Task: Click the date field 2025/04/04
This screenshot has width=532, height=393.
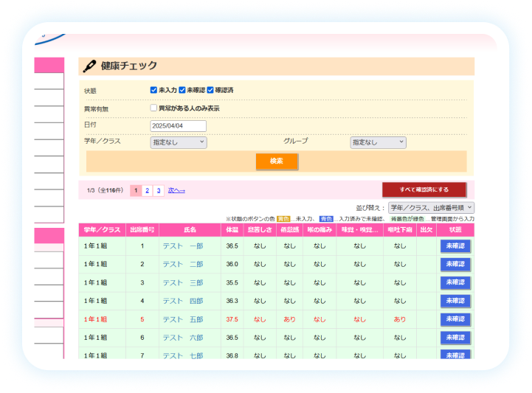Action: click(178, 126)
